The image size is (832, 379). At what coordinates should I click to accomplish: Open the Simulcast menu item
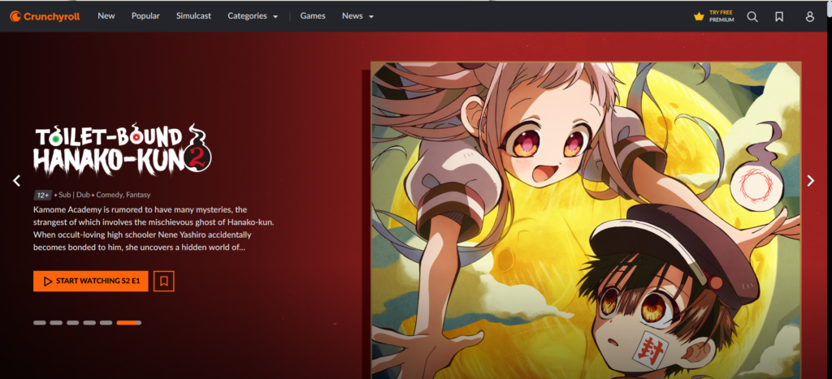[x=193, y=16]
